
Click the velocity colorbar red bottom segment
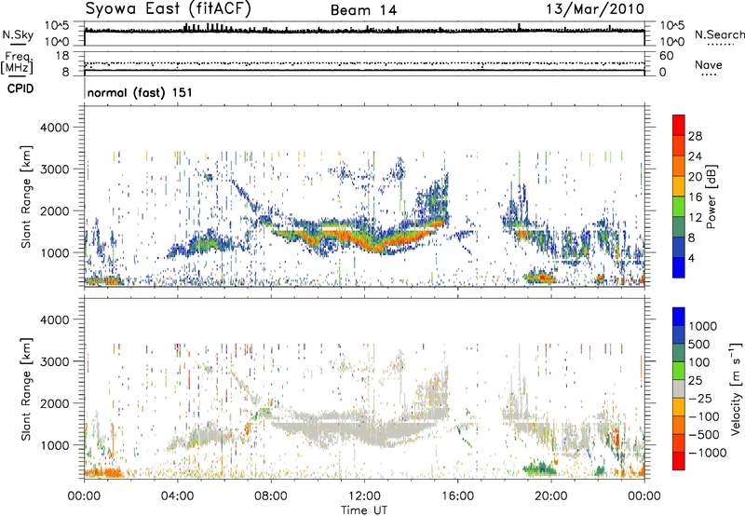(x=679, y=461)
